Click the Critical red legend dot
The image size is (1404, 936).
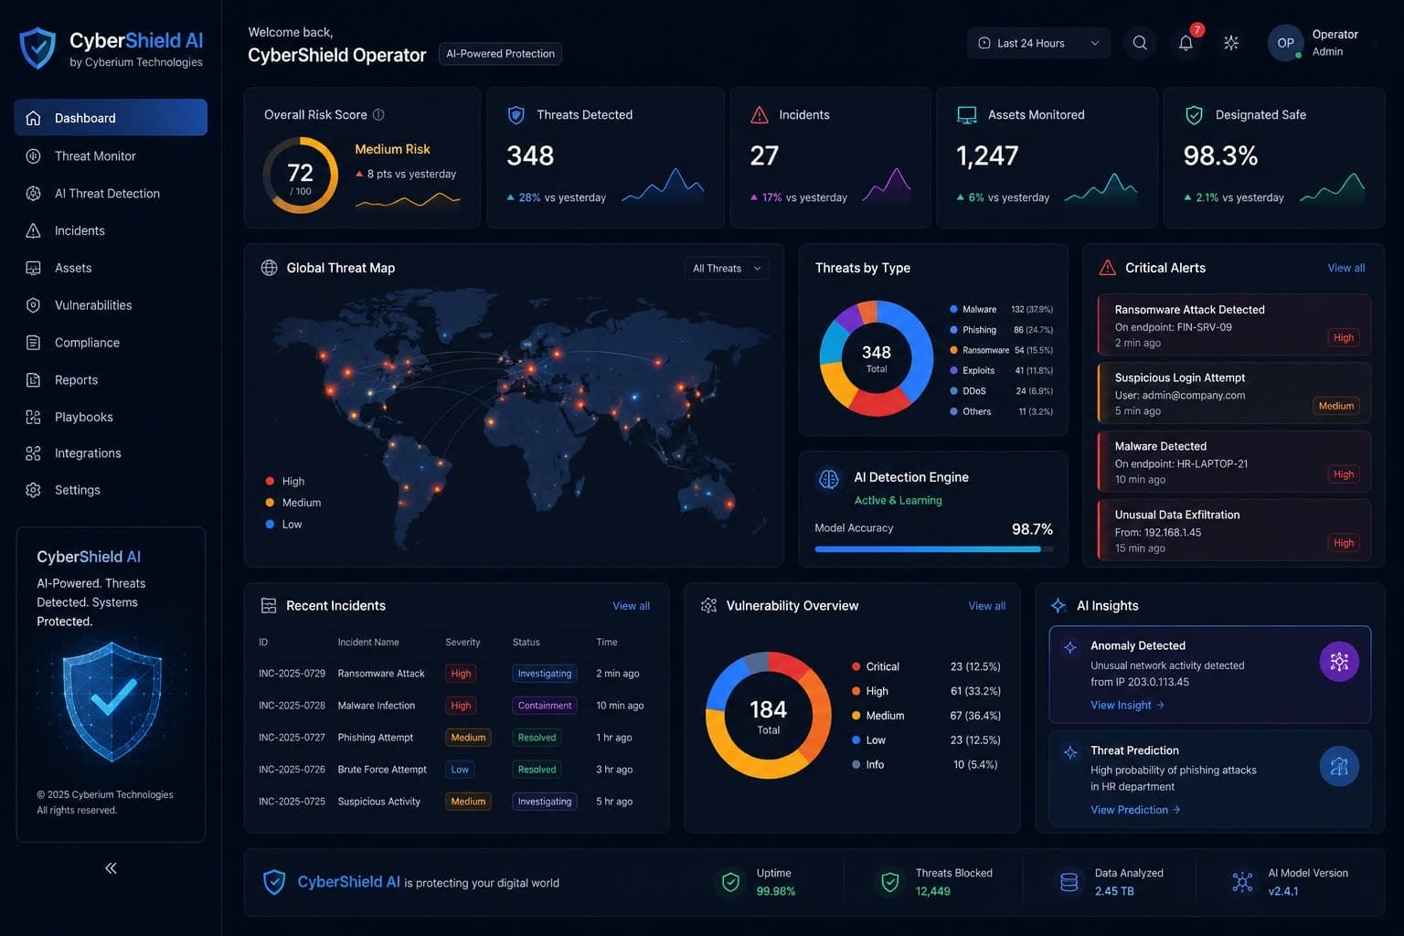click(x=856, y=666)
